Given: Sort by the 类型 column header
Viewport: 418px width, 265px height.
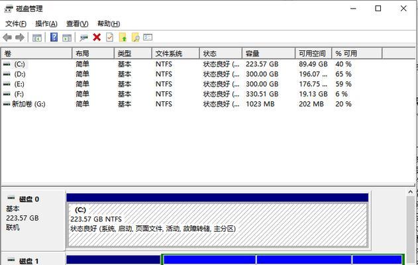Looking at the screenshot, I should (133, 54).
